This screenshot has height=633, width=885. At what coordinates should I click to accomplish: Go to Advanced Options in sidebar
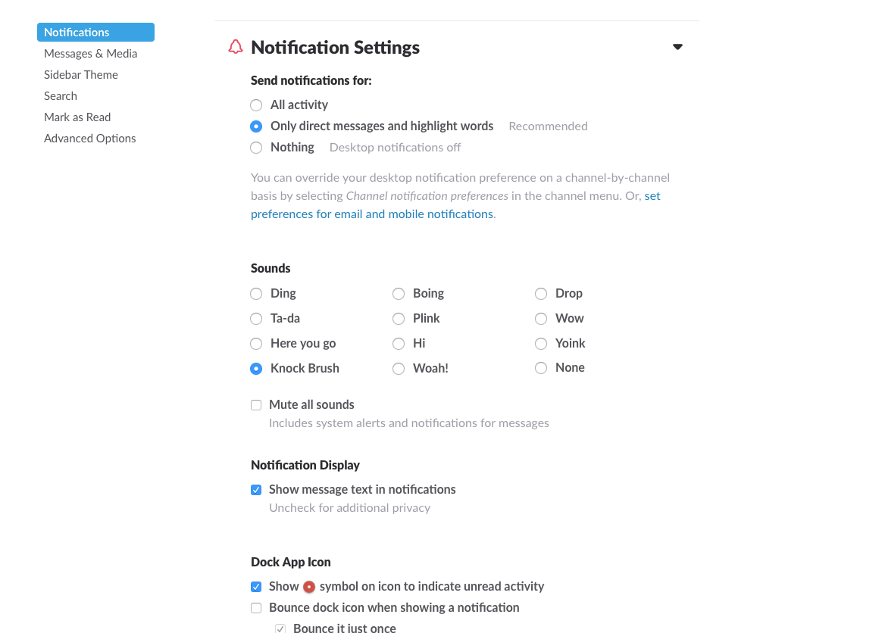click(x=89, y=139)
